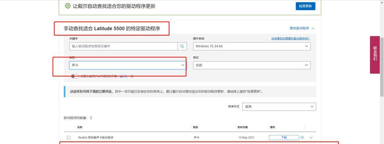Click the 发布日期 column header
This screenshot has width=384, height=144.
click(243, 127)
